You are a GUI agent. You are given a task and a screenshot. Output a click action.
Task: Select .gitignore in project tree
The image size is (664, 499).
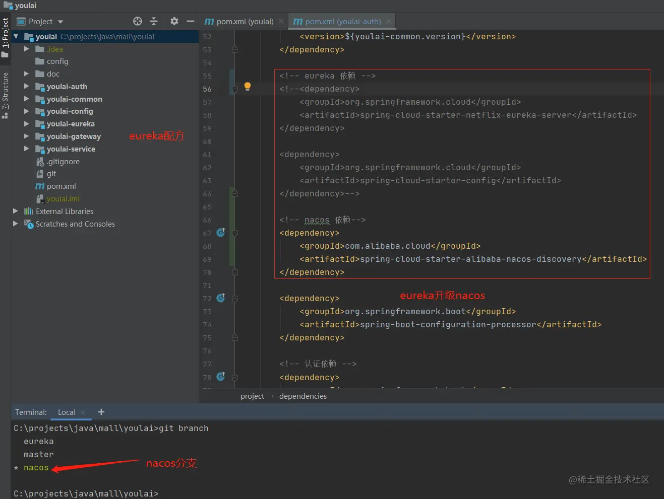(x=63, y=162)
